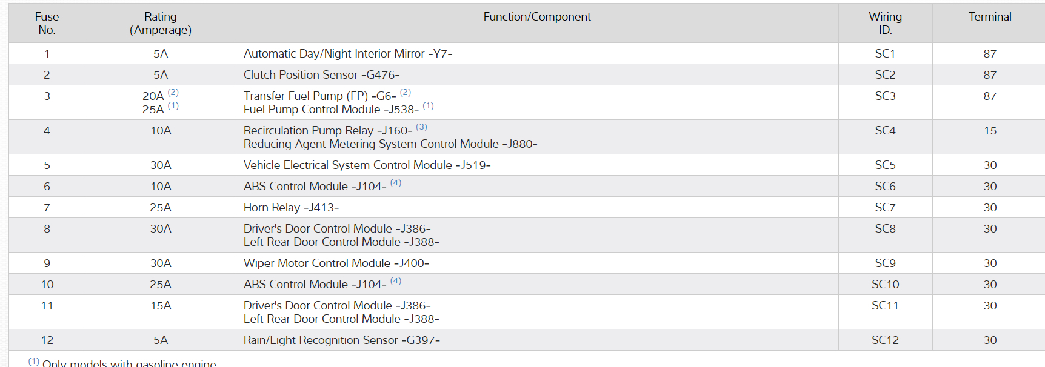Select the Wiring ID column header
Screen dimensions: 1045x367
[x=885, y=23]
